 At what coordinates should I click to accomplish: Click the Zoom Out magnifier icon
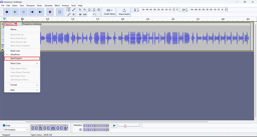coord(84,10)
